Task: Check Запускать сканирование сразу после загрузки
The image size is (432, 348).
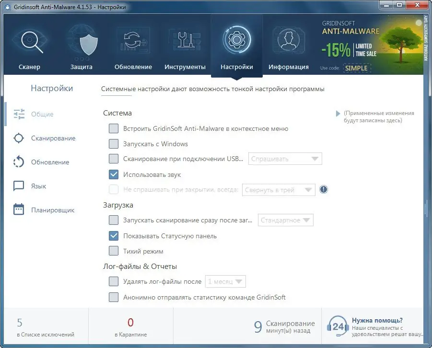Action: pyautogui.click(x=114, y=220)
